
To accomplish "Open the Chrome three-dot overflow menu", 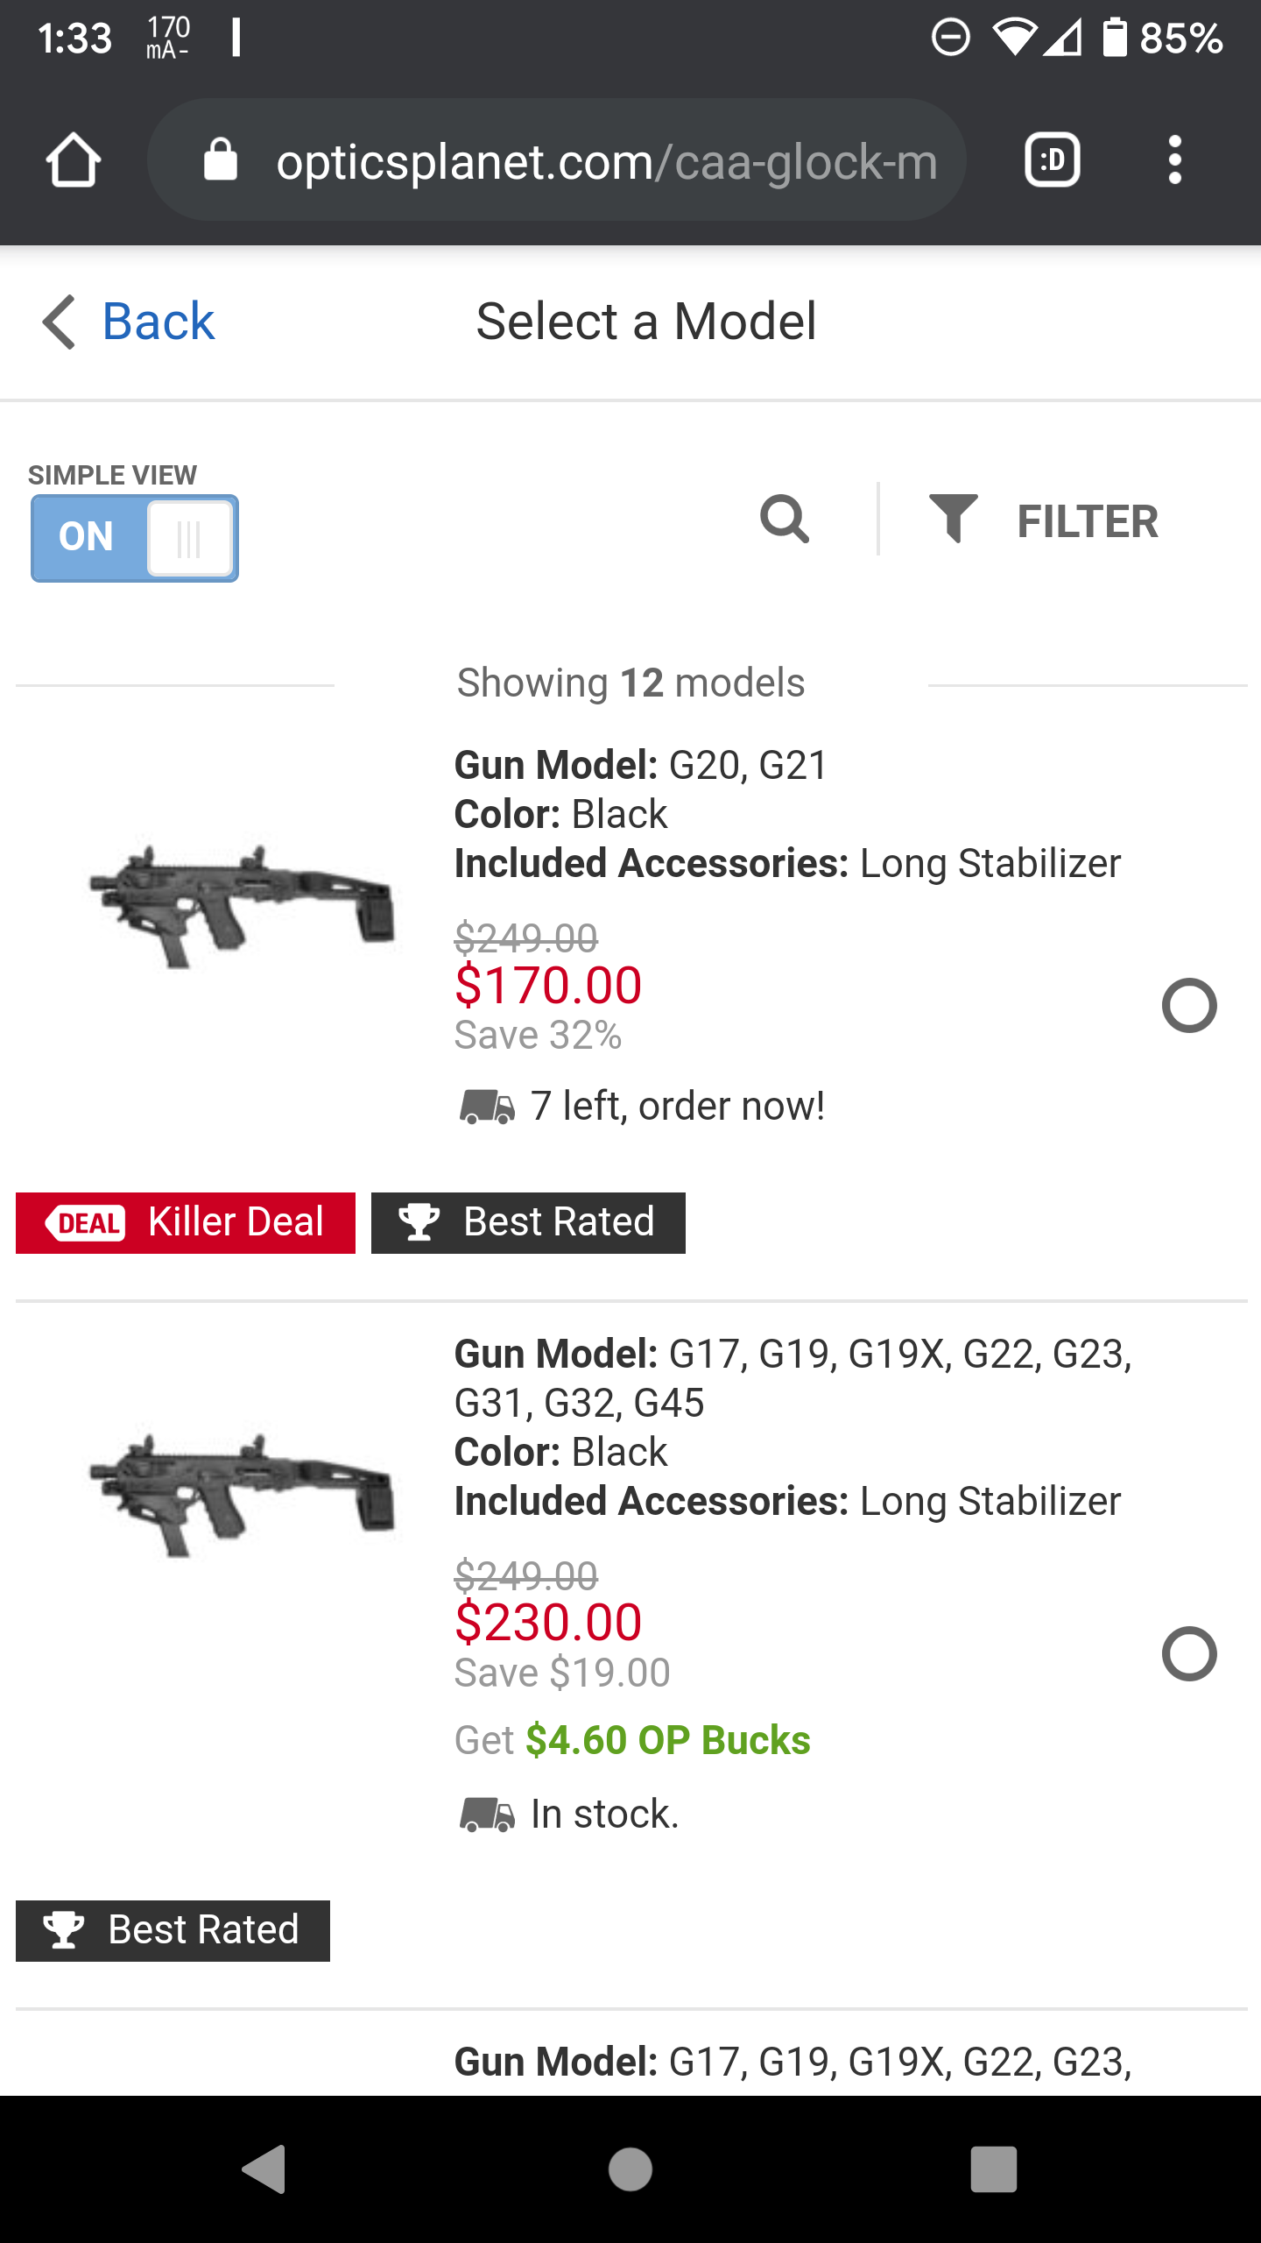I will [1174, 160].
